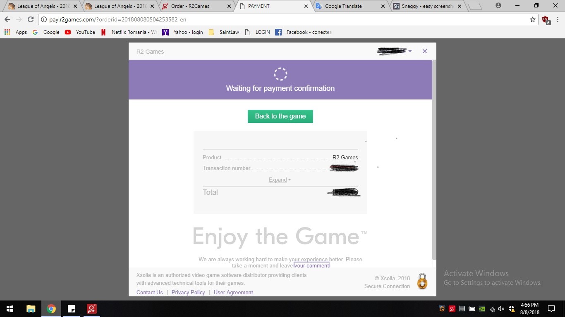Open the Chrome three-dot menu
Viewport: 565px width, 317px height.
tap(558, 19)
